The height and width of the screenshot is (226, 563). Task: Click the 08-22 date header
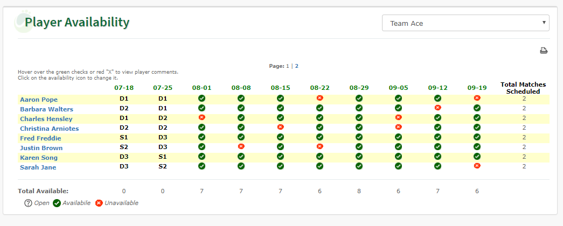pos(319,88)
